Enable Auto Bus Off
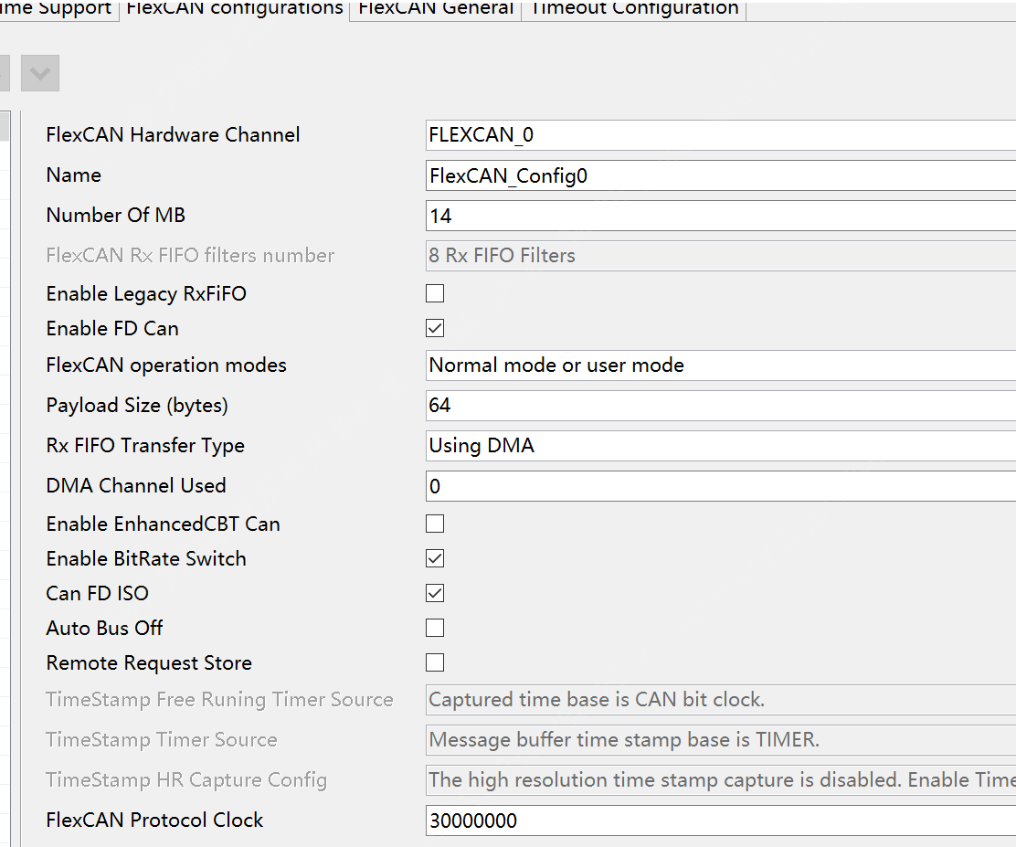The height and width of the screenshot is (847, 1016). coord(435,628)
